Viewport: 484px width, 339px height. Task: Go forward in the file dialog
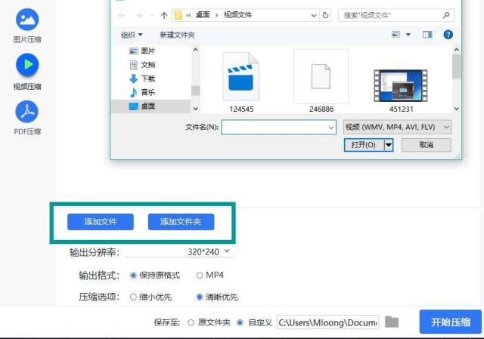[x=139, y=15]
